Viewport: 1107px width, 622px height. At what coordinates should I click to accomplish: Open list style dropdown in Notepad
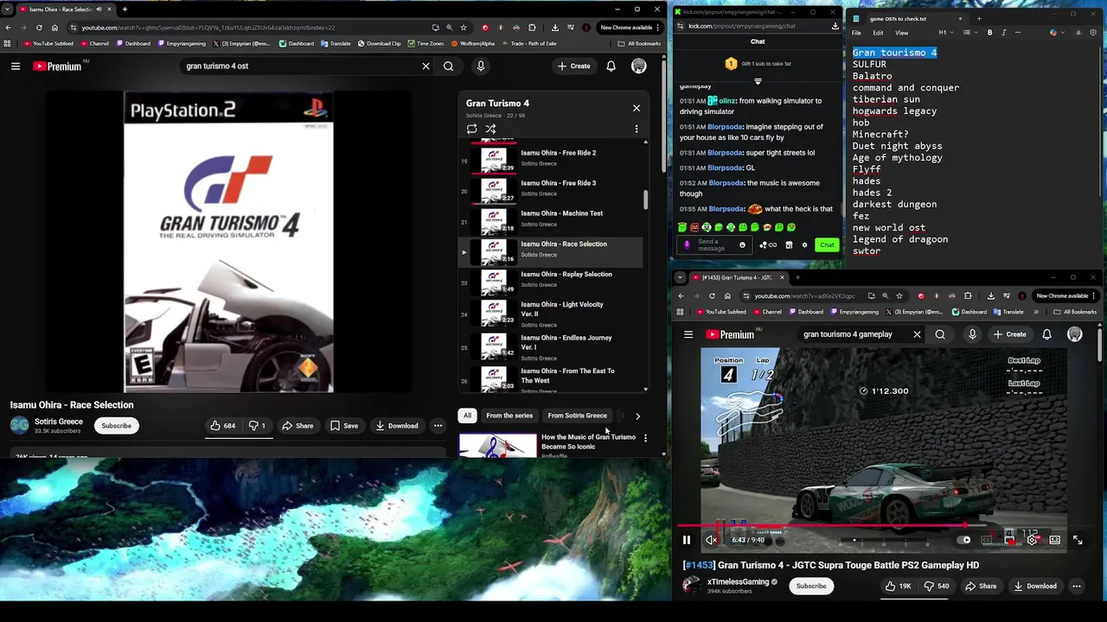(x=971, y=33)
